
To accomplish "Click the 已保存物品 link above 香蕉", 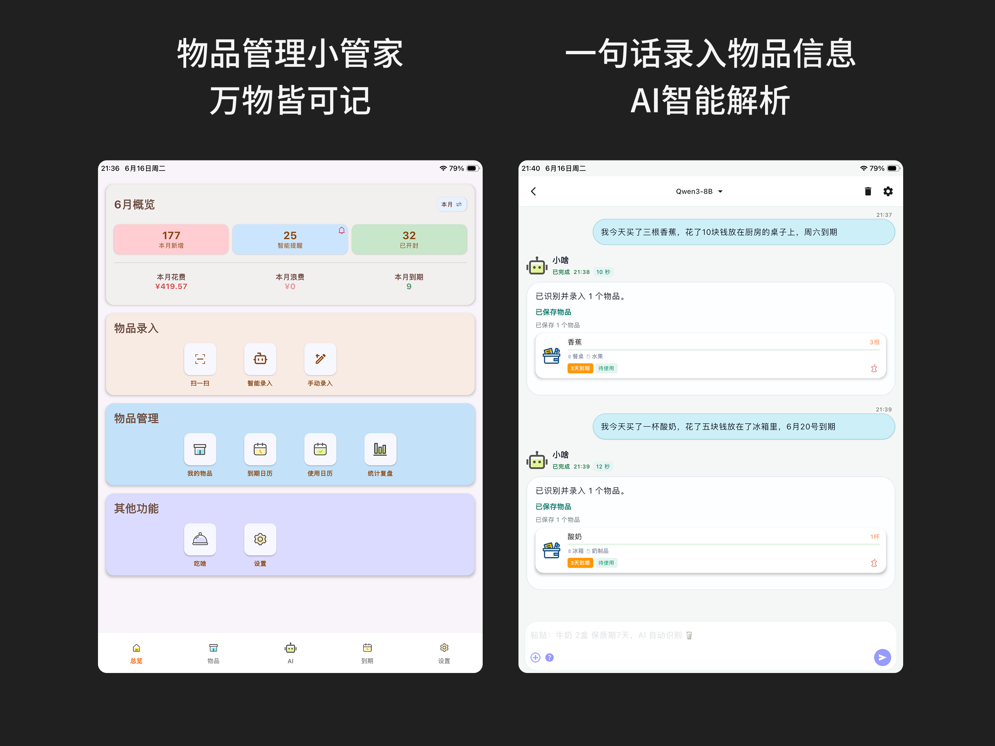I will (553, 312).
